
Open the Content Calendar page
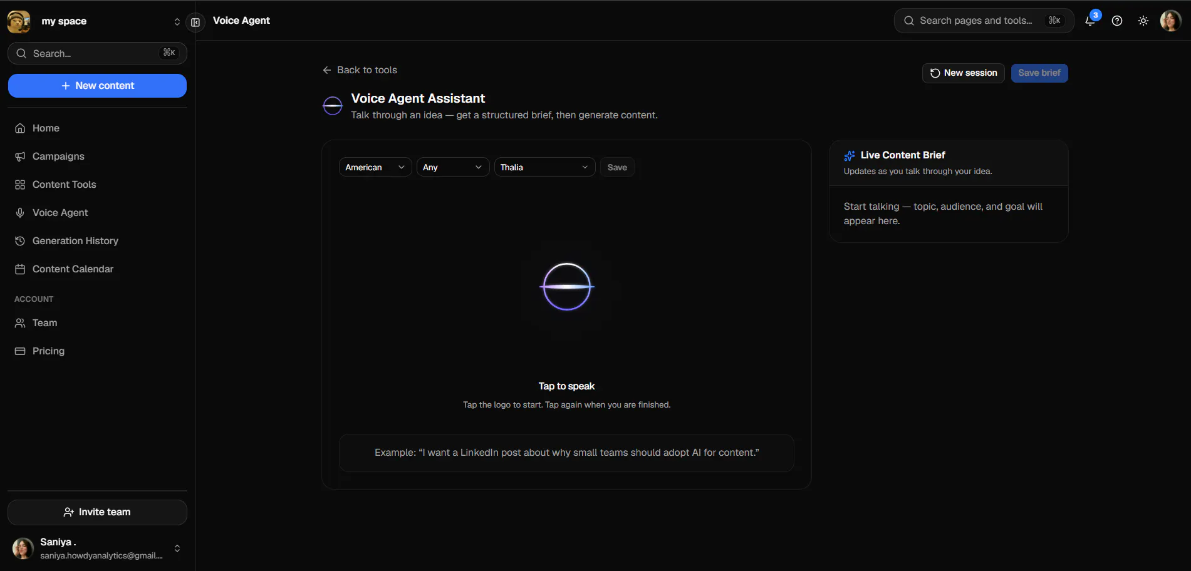pos(97,269)
